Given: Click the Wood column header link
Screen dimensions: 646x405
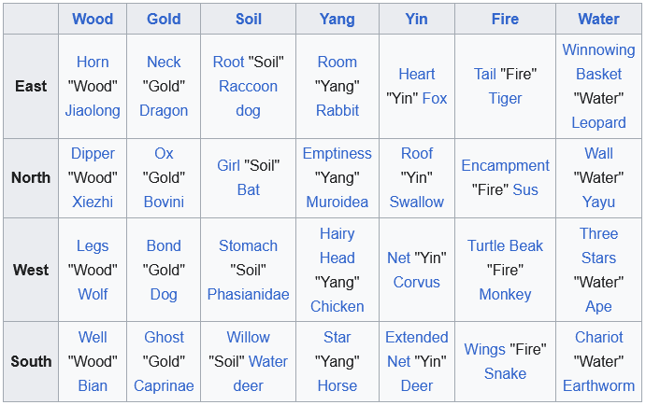Looking at the screenshot, I should point(93,19).
